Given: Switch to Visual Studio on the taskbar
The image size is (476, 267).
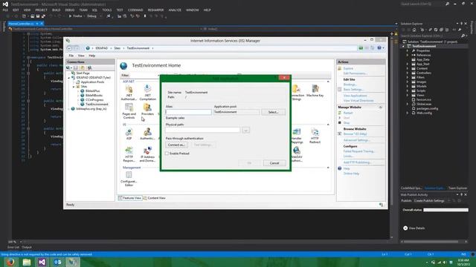Looking at the screenshot, I should click(x=42, y=262).
